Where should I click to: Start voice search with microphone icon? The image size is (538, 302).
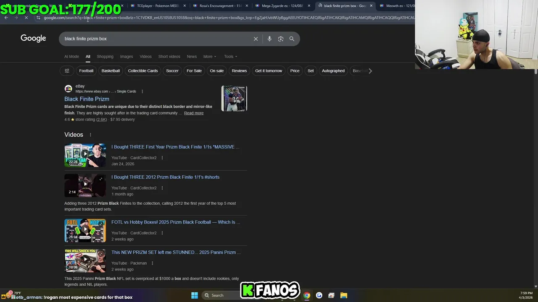click(x=269, y=39)
